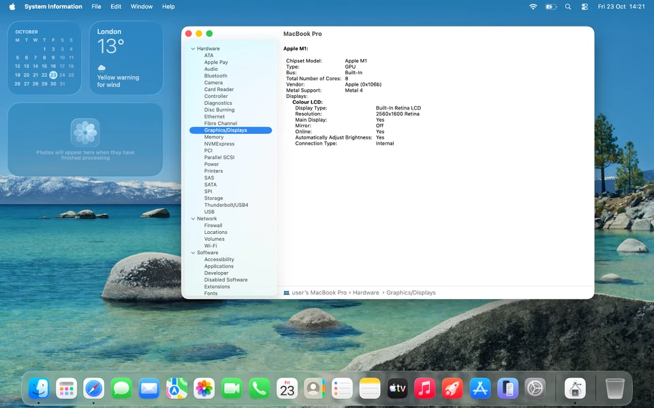This screenshot has height=408, width=654.
Task: Open Control Centre from the menu bar
Action: [585, 7]
